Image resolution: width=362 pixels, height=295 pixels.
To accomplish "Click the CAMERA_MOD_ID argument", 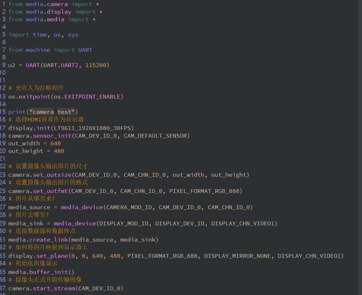I will pyautogui.click(x=129, y=207).
